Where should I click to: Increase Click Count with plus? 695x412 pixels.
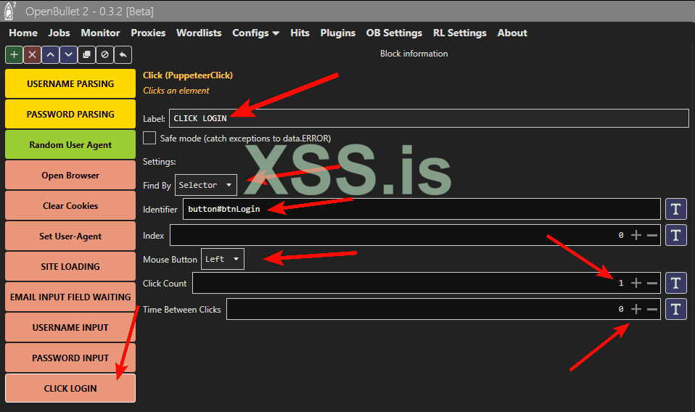[636, 283]
